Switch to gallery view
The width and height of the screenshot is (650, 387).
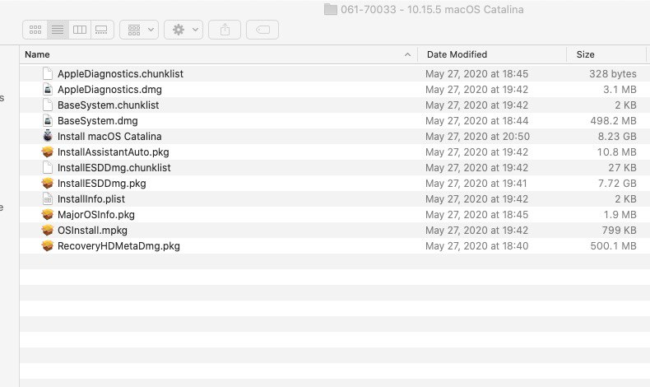102,30
